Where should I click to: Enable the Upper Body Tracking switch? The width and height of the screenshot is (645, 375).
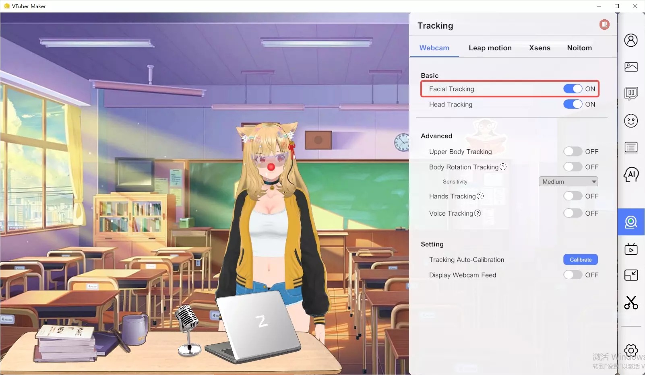573,151
